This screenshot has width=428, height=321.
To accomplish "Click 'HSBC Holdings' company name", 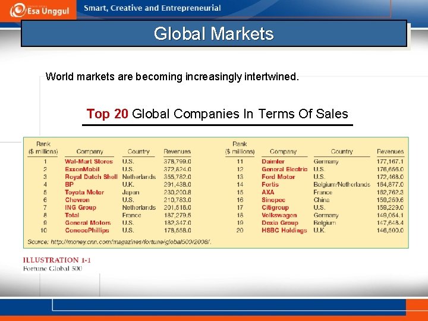I will [x=284, y=231].
